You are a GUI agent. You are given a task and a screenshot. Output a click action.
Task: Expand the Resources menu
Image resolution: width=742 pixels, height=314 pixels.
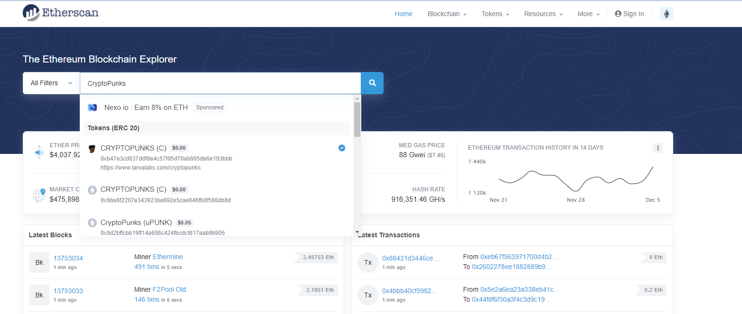[543, 14]
